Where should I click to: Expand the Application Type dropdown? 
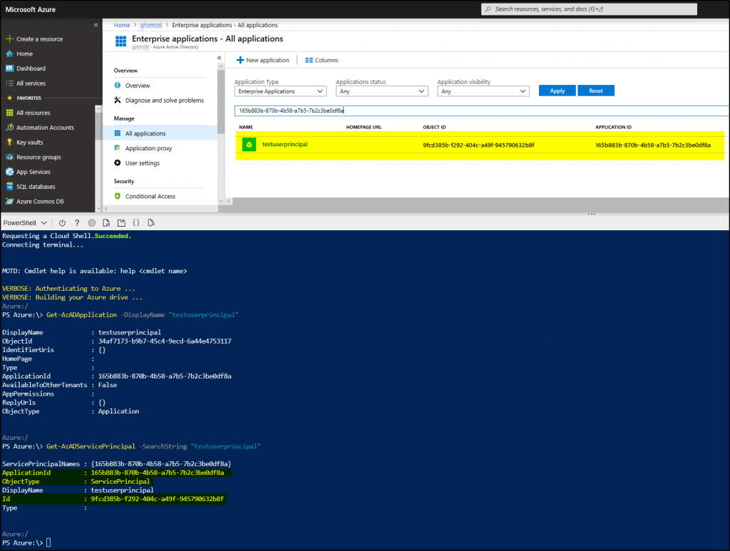(x=280, y=91)
